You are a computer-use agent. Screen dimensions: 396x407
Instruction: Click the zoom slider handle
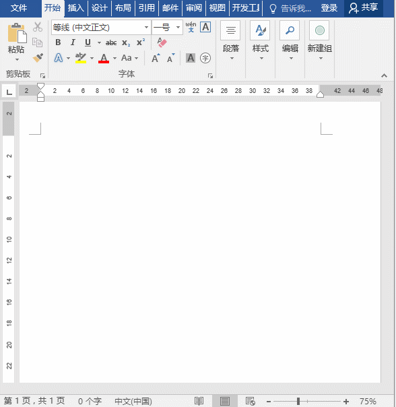click(x=298, y=402)
